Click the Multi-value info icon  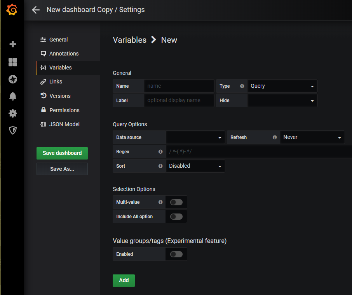[x=160, y=202]
